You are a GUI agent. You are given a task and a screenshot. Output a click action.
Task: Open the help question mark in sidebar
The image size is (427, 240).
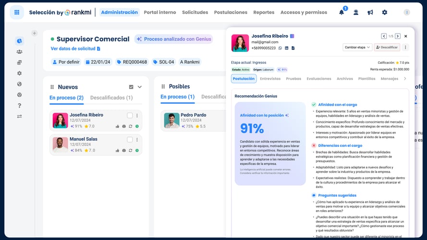[x=19, y=106]
